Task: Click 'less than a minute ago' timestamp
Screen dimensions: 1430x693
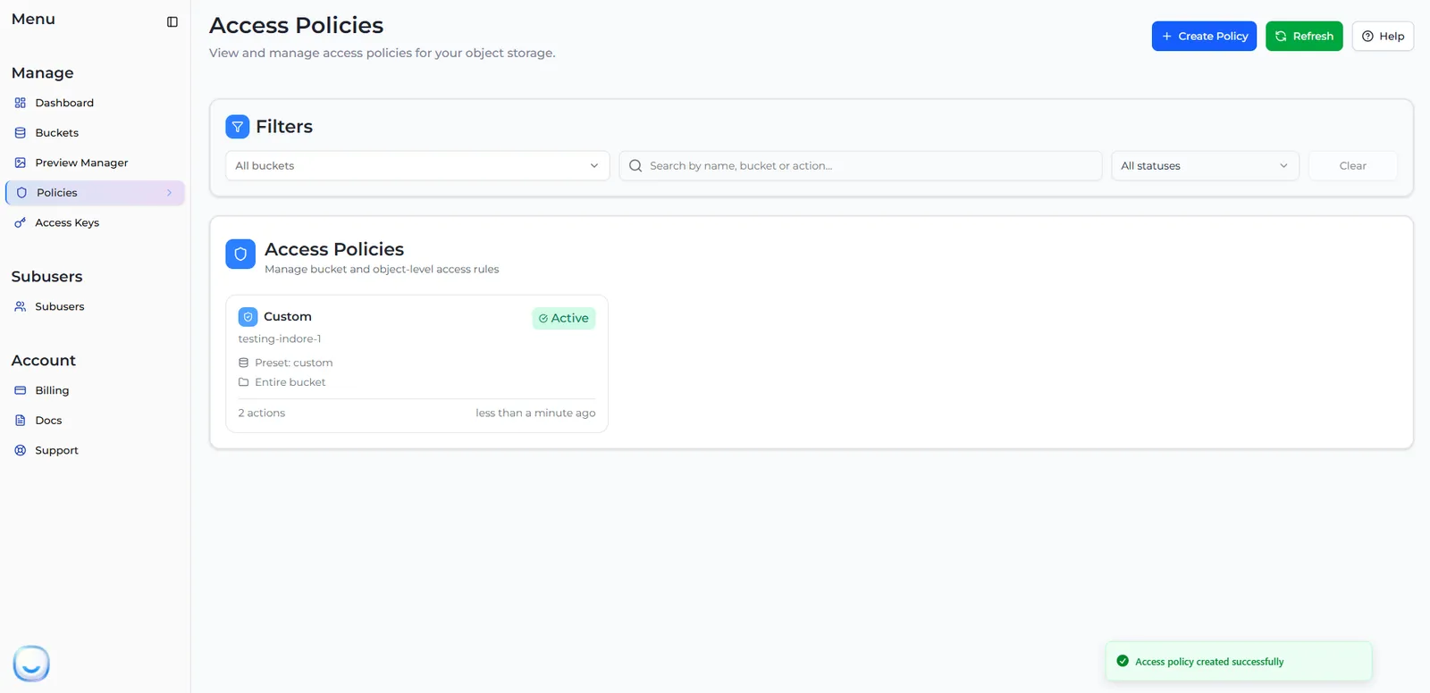Action: pyautogui.click(x=535, y=413)
